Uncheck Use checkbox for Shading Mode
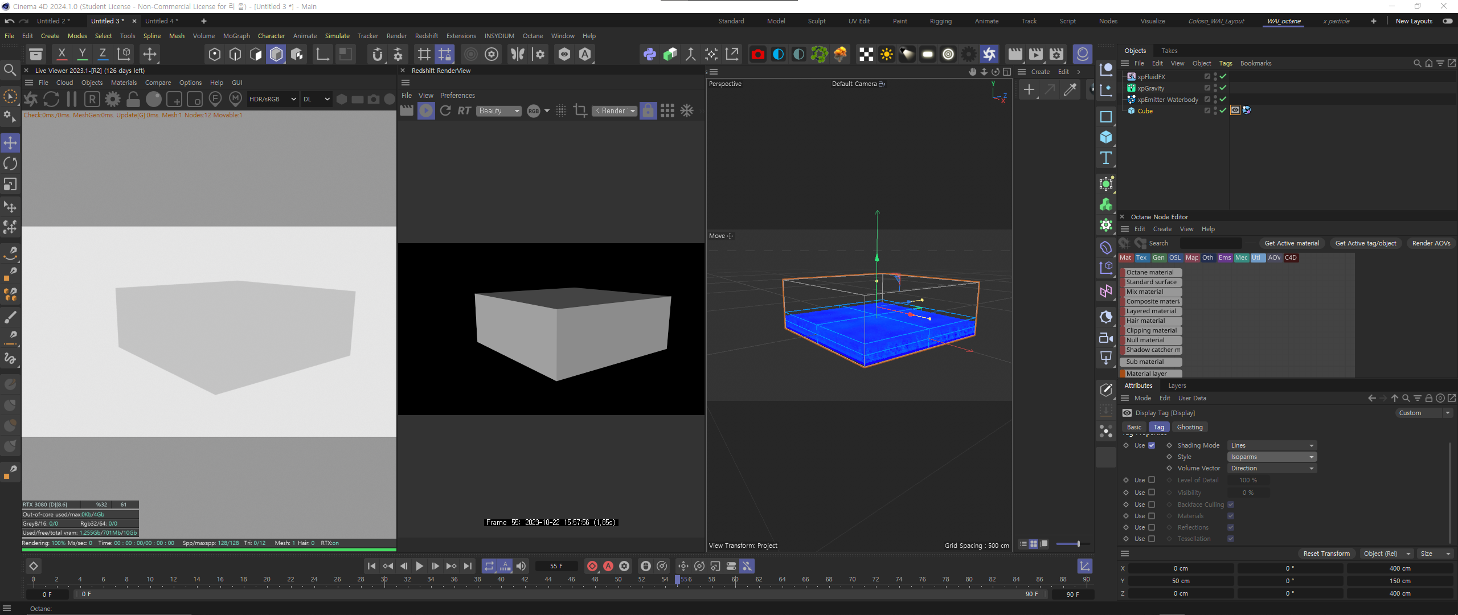1458x615 pixels. (1152, 445)
